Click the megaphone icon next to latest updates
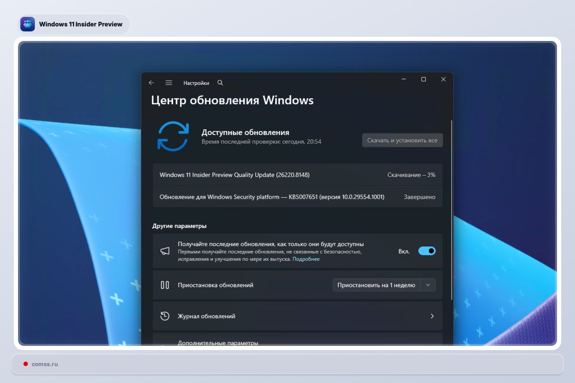 (165, 251)
